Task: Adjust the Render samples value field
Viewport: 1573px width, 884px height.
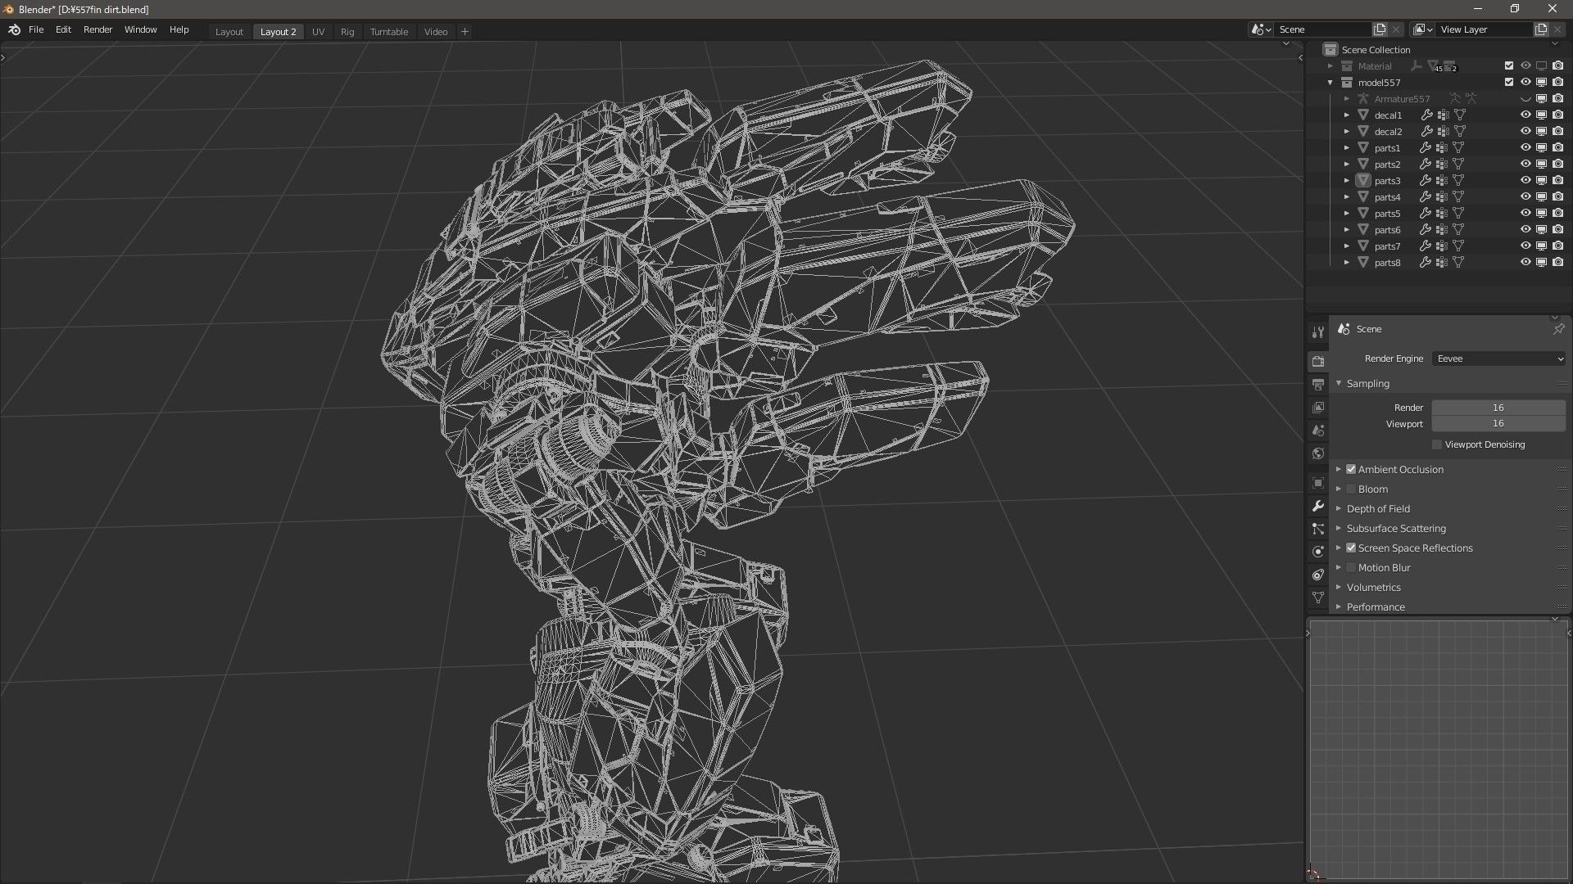Action: [x=1498, y=408]
